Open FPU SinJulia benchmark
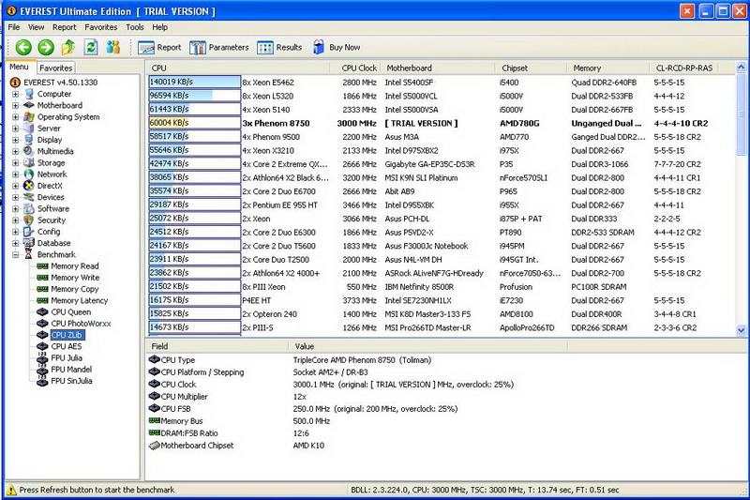The width and height of the screenshot is (750, 500). coord(72,381)
